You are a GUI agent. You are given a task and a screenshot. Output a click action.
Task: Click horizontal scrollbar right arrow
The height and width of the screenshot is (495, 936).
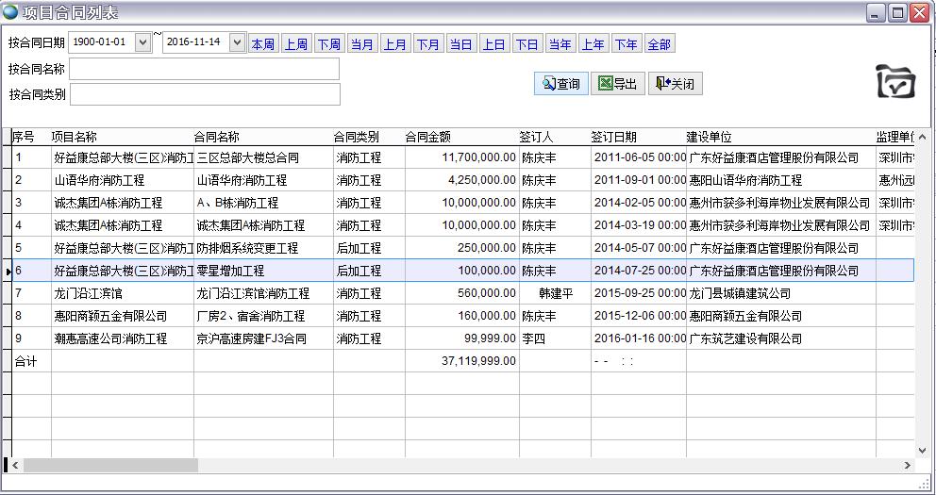pos(908,466)
